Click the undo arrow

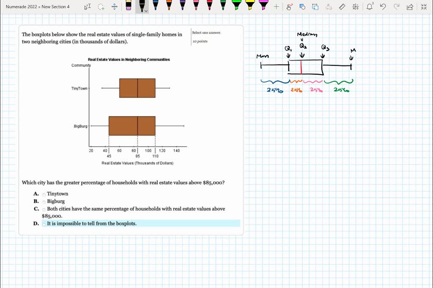pos(383,7)
